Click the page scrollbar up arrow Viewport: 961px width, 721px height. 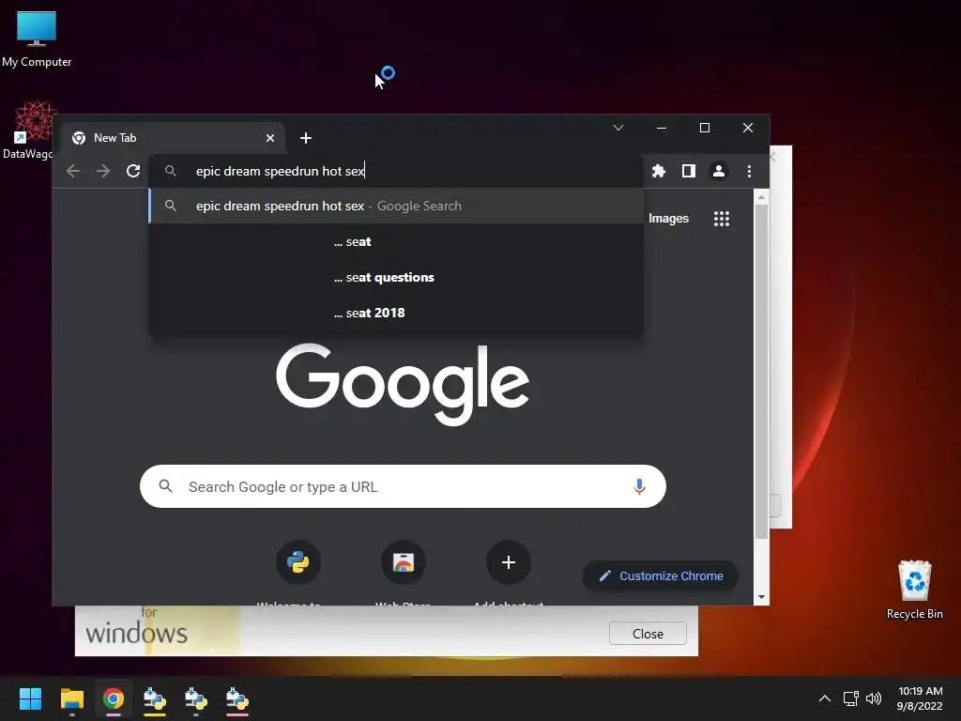tap(761, 197)
